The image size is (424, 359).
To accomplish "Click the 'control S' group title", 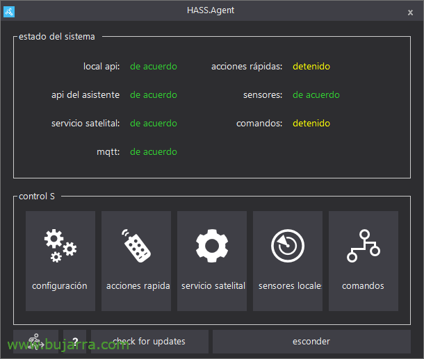I will pos(37,196).
